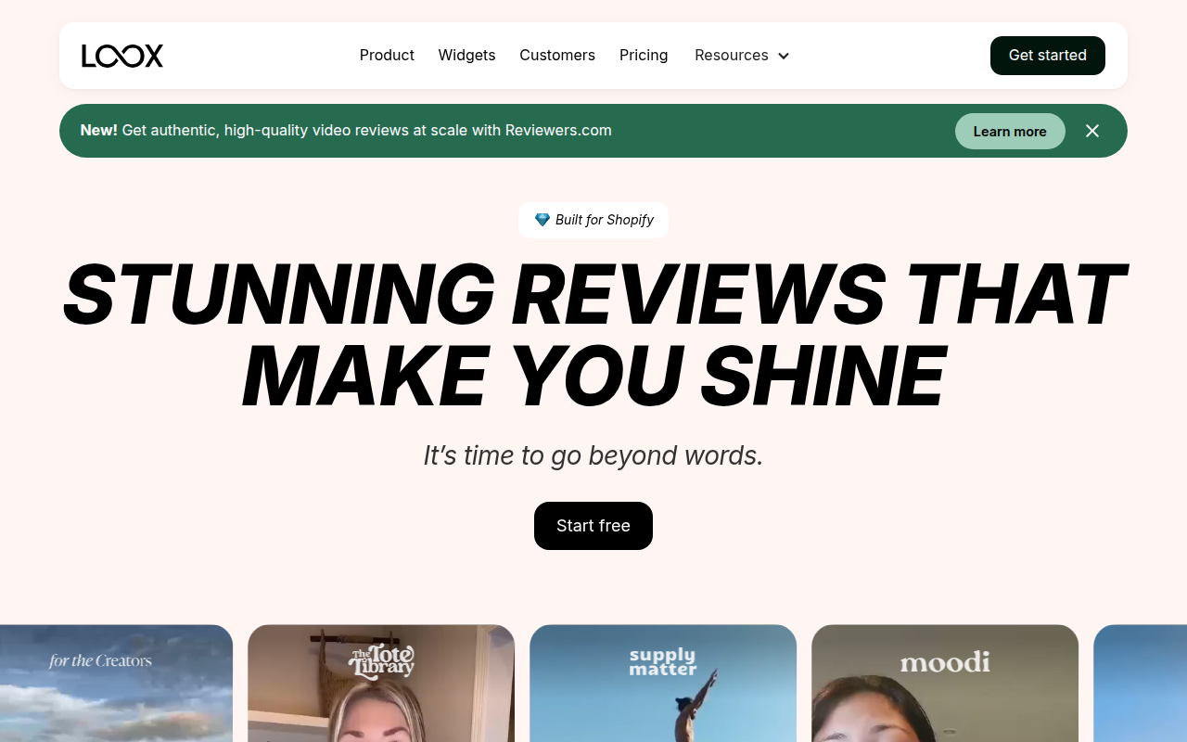Open The Tote Library video card
This screenshot has width=1187, height=742.
click(x=381, y=684)
